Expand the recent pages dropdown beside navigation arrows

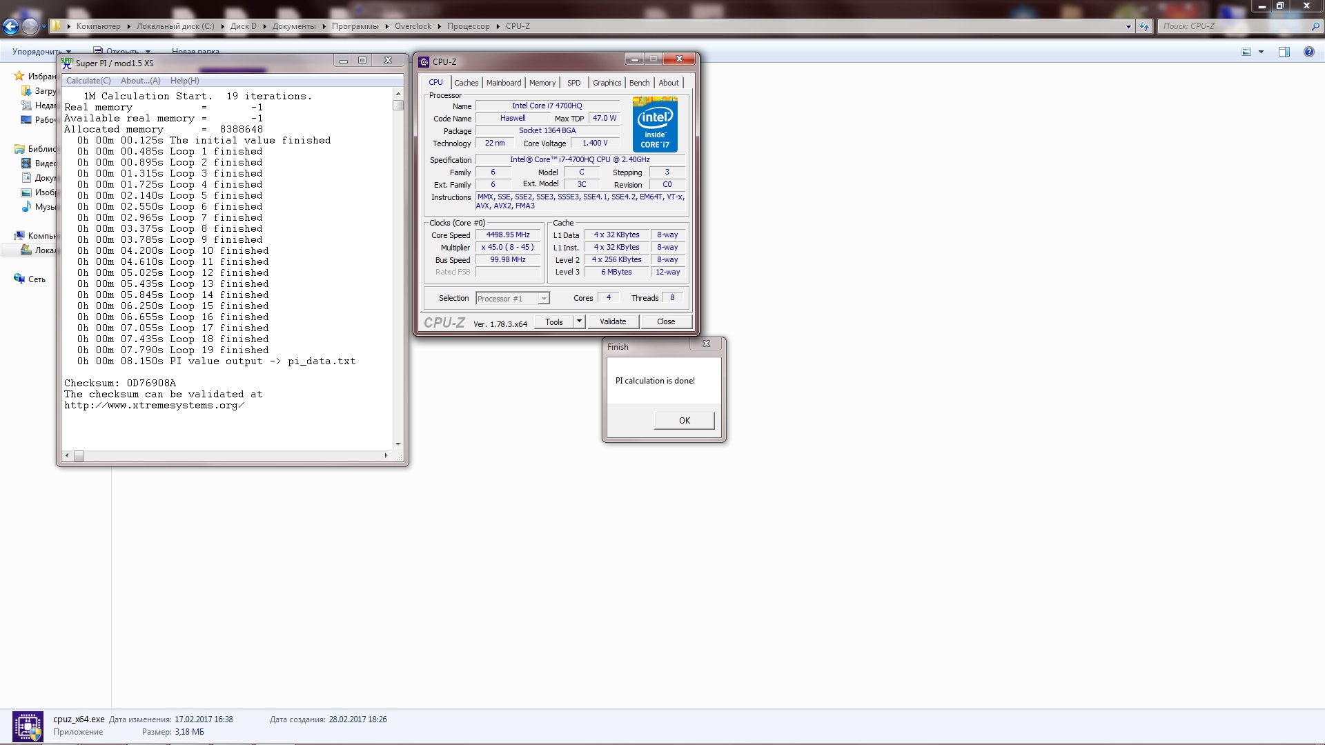[x=43, y=26]
